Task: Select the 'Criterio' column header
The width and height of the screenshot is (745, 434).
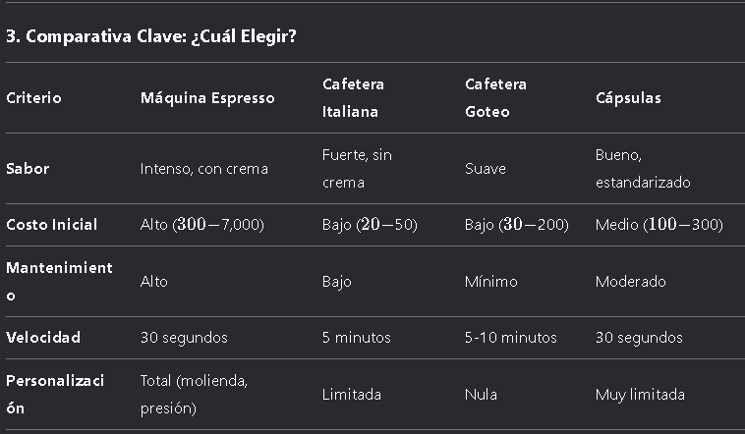Action: tap(33, 98)
